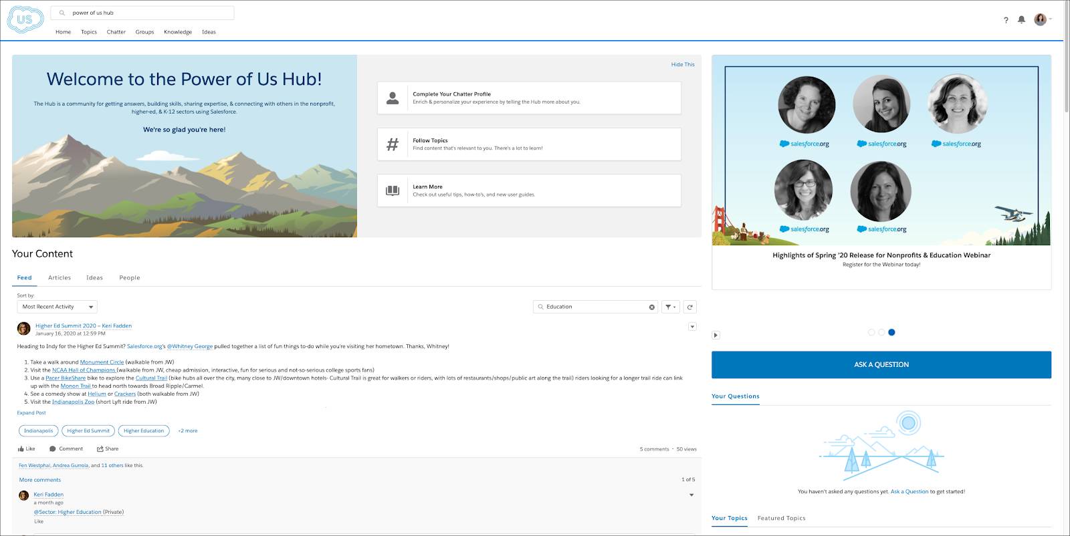Viewport: 1070px width, 536px height.
Task: Open the Follow Topics card
Action: 529,144
